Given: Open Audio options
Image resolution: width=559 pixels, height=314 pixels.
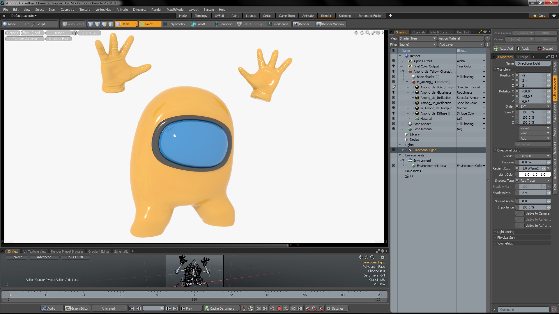Looking at the screenshot, I should [x=52, y=308].
